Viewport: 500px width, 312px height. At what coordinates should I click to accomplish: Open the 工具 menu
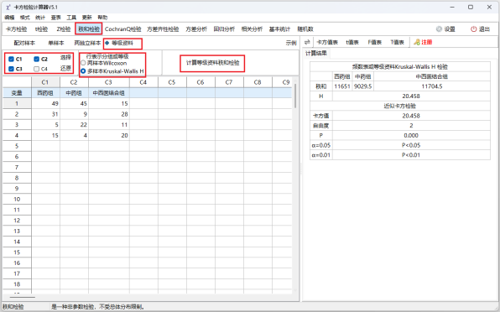71,18
